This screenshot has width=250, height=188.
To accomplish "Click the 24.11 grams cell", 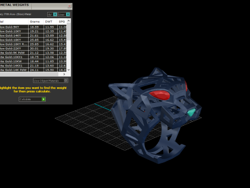I will point(36,70).
